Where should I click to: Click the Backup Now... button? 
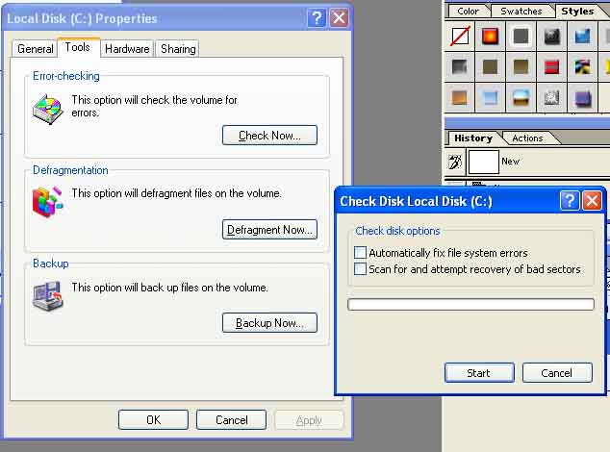pyautogui.click(x=269, y=323)
